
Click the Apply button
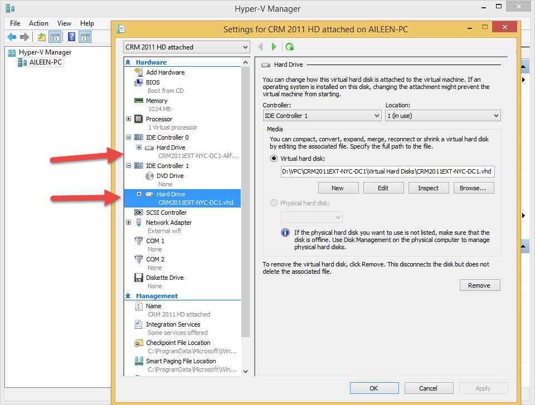[483, 388]
